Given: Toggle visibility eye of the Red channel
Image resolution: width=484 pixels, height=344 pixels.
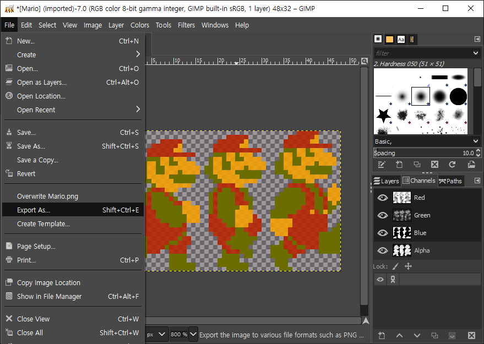Looking at the screenshot, I should (x=383, y=198).
